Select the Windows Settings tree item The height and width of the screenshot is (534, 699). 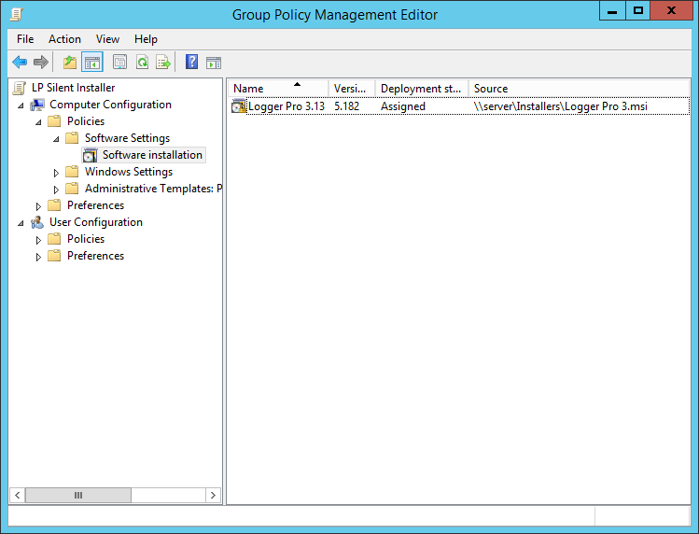point(129,172)
